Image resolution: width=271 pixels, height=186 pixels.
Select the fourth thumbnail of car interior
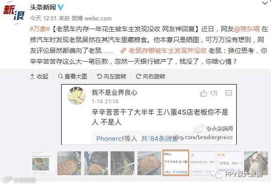click(122, 163)
